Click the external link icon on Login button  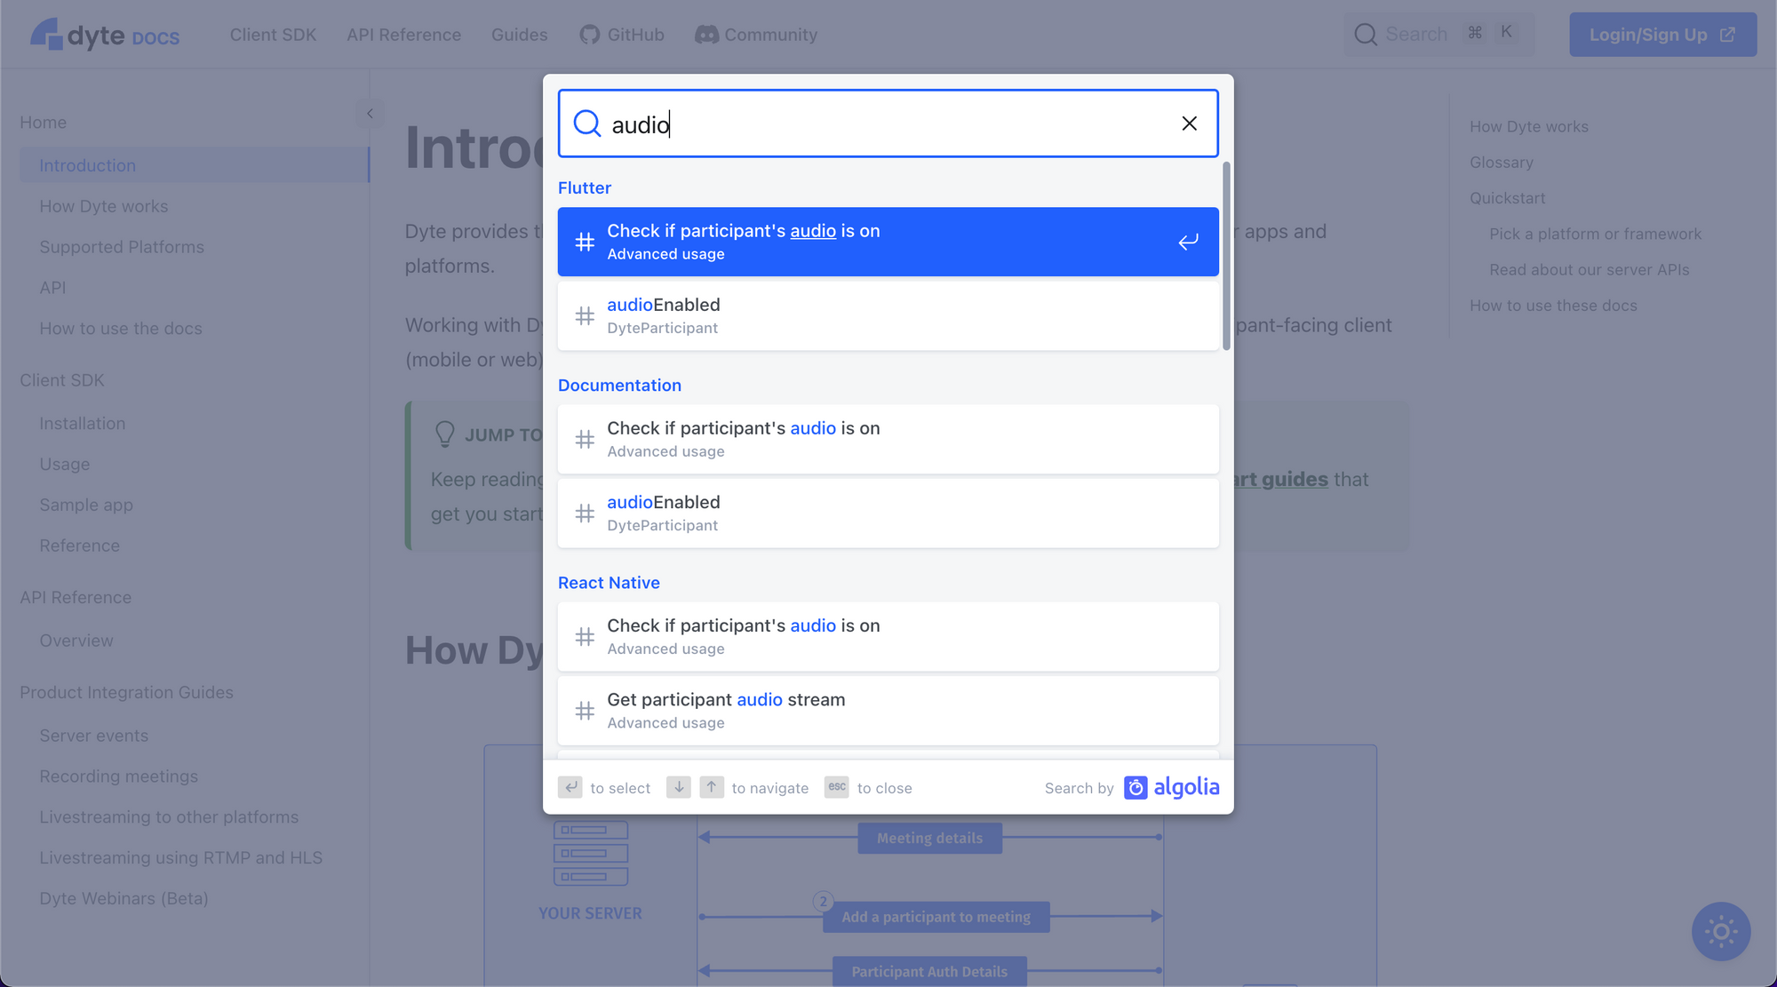pos(1727,35)
